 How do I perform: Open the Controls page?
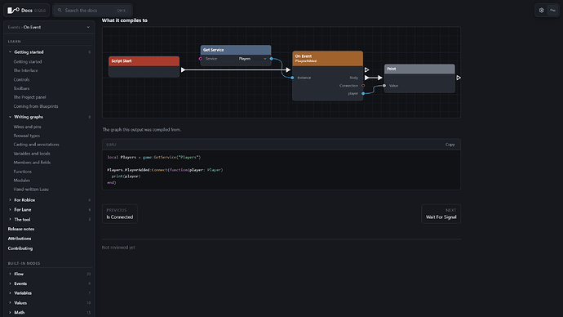(21, 79)
